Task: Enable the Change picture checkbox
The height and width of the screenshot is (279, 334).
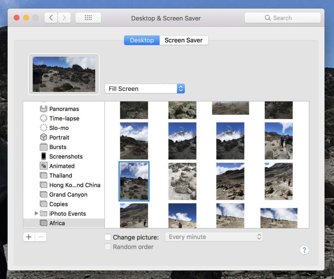Action: tap(108, 237)
